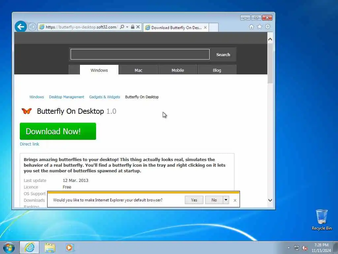The image size is (338, 254).
Task: Click the Search button on the site
Action: 223,55
